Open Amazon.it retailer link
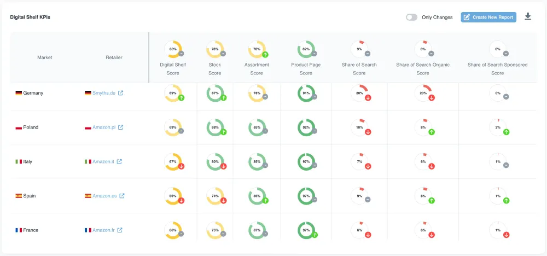 tap(103, 161)
